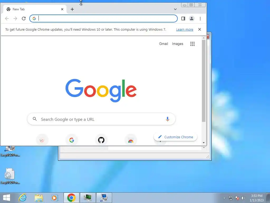Open Chrome side panel
The height and width of the screenshot is (203, 270).
pyautogui.click(x=183, y=19)
